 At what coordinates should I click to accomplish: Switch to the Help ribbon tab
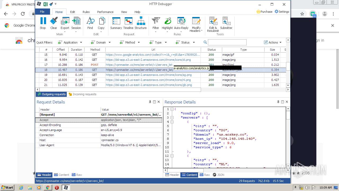(137, 12)
